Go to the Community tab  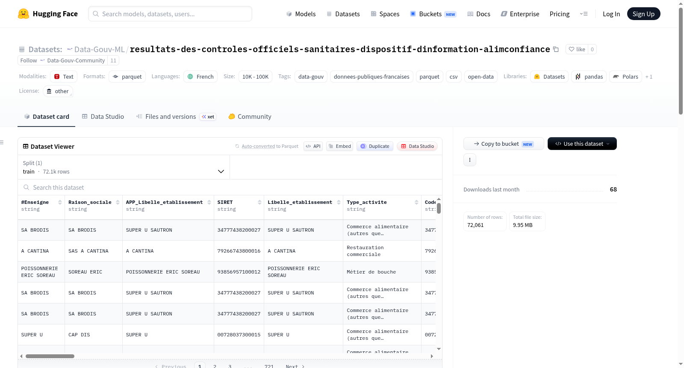(x=250, y=116)
